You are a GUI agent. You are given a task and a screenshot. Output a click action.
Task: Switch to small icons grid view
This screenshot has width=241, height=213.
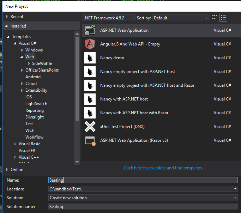tap(215, 18)
